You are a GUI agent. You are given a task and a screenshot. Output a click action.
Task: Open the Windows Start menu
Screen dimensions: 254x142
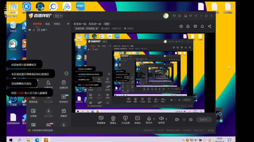point(11,140)
